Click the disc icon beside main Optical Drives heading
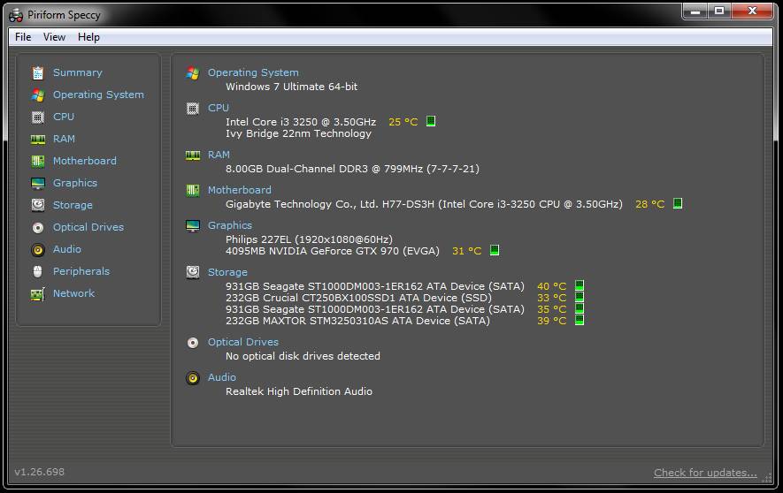The width and height of the screenshot is (783, 493). [x=193, y=343]
